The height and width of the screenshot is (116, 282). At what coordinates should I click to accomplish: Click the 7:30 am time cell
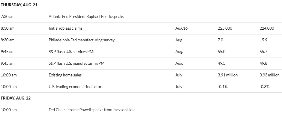point(7,16)
